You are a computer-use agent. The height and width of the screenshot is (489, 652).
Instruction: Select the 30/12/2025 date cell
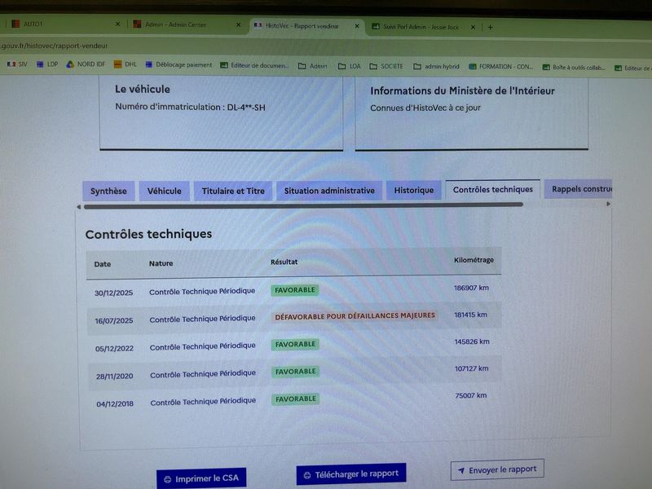pos(113,293)
